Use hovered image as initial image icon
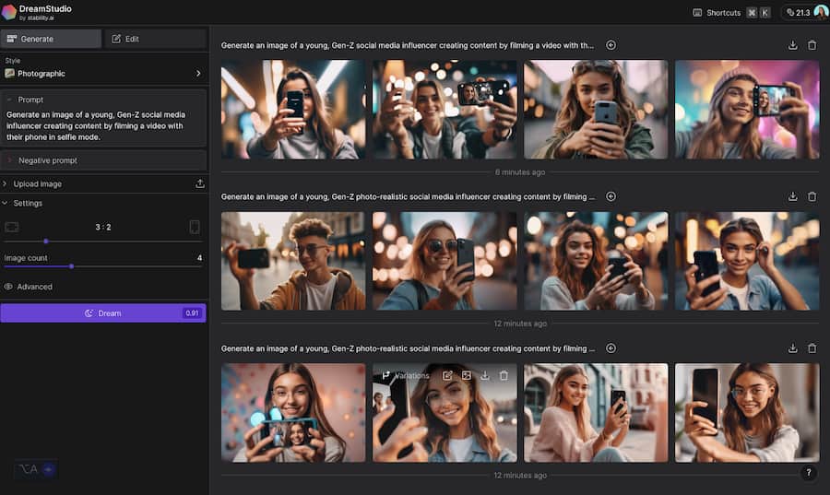830x495 pixels. (x=467, y=376)
